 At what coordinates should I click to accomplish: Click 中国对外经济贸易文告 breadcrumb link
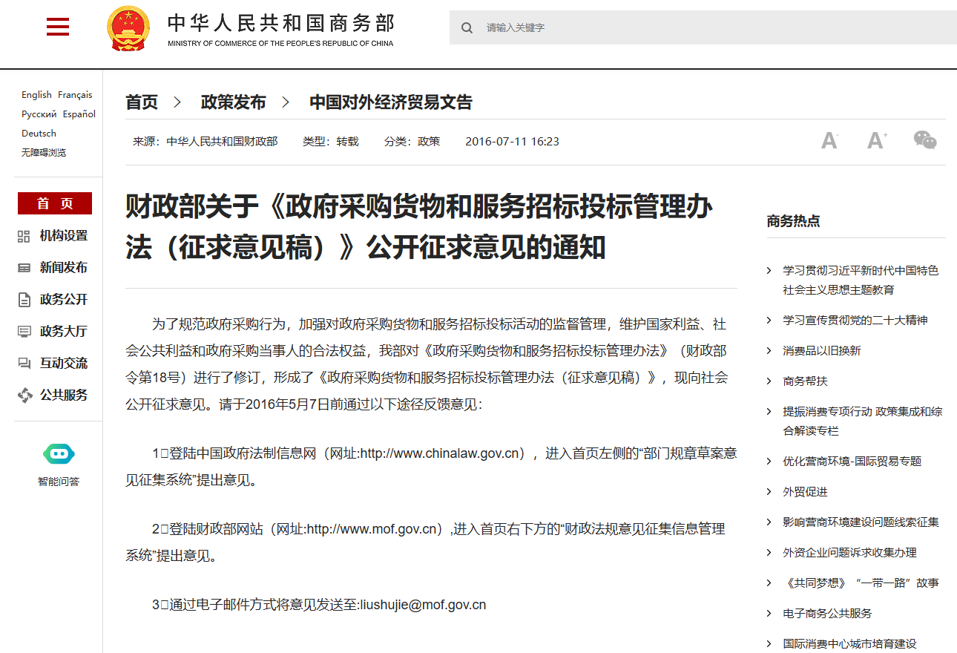[x=390, y=102]
